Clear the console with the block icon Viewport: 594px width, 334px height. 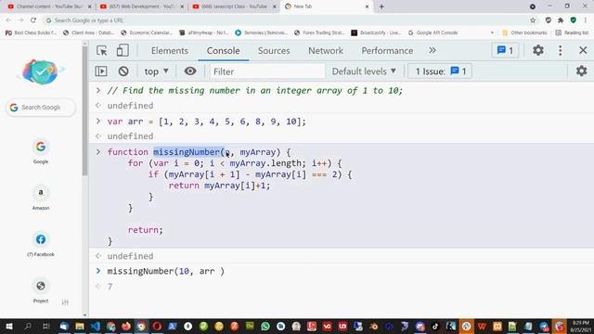point(123,71)
